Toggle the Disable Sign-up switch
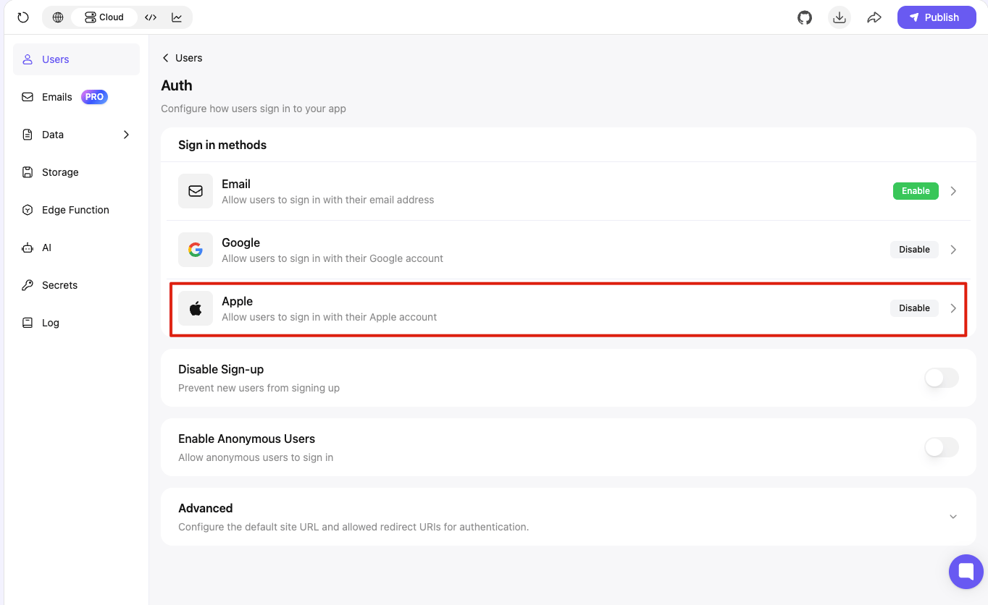Image resolution: width=988 pixels, height=605 pixels. 942,378
